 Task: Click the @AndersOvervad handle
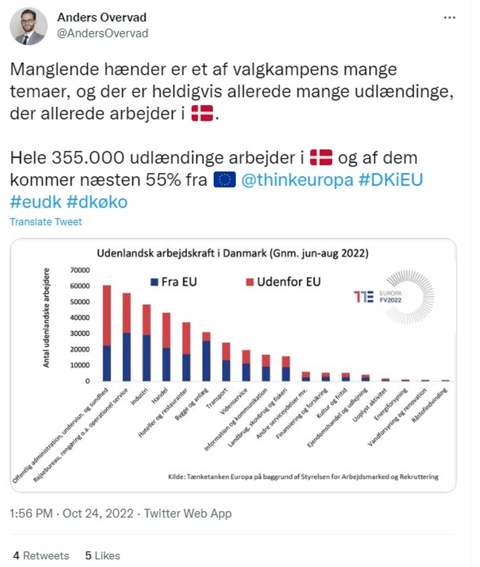(x=103, y=33)
